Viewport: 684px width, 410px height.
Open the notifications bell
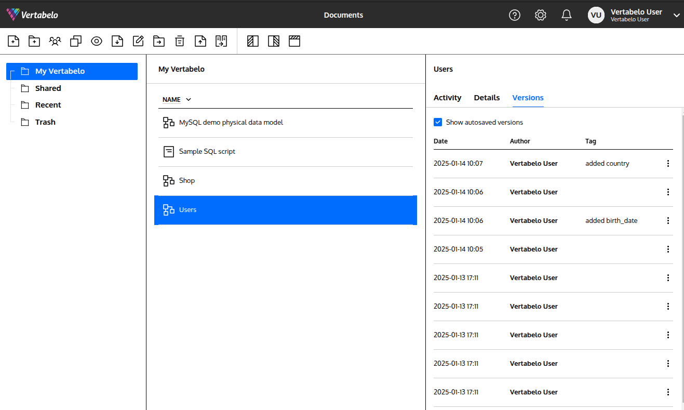pos(567,15)
